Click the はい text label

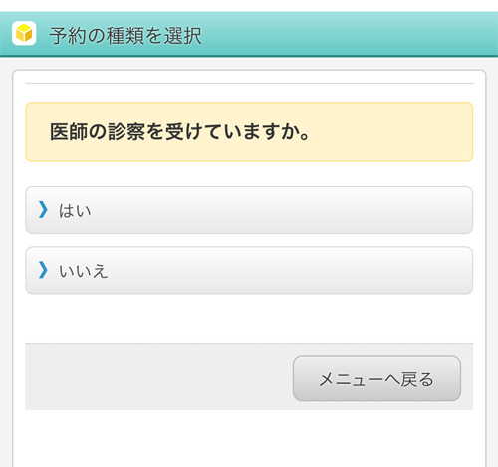75,211
